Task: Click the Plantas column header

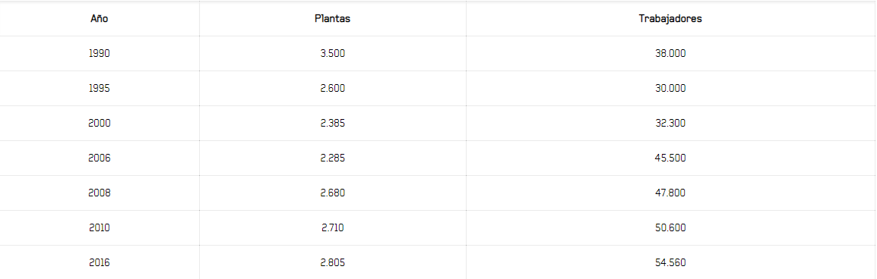Action: point(332,18)
